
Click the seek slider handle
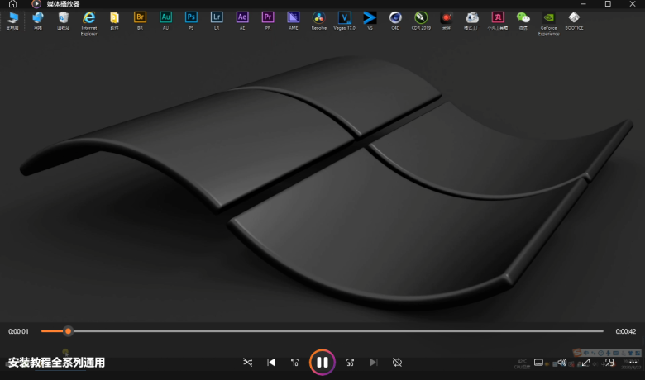point(69,331)
